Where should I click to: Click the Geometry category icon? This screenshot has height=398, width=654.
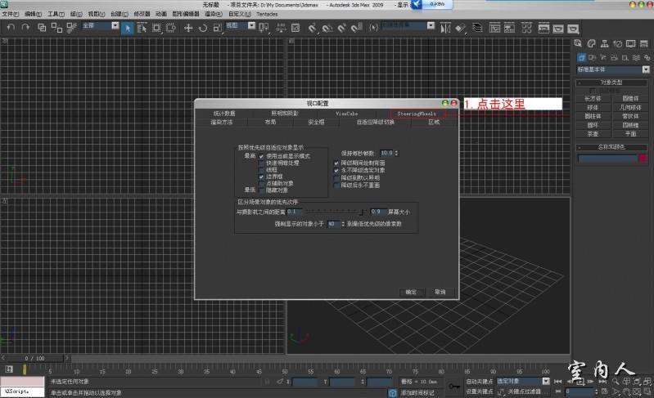581,58
